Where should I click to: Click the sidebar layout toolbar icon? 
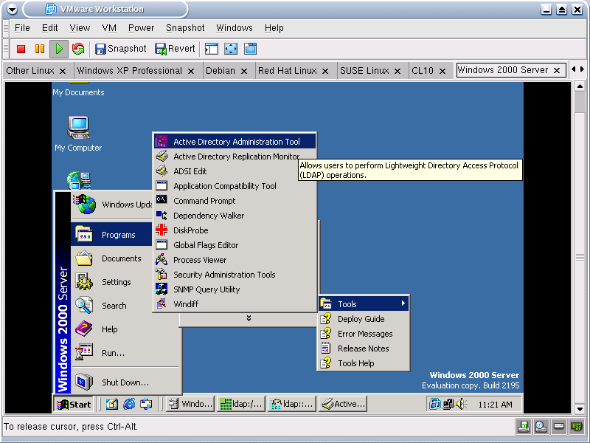click(212, 49)
